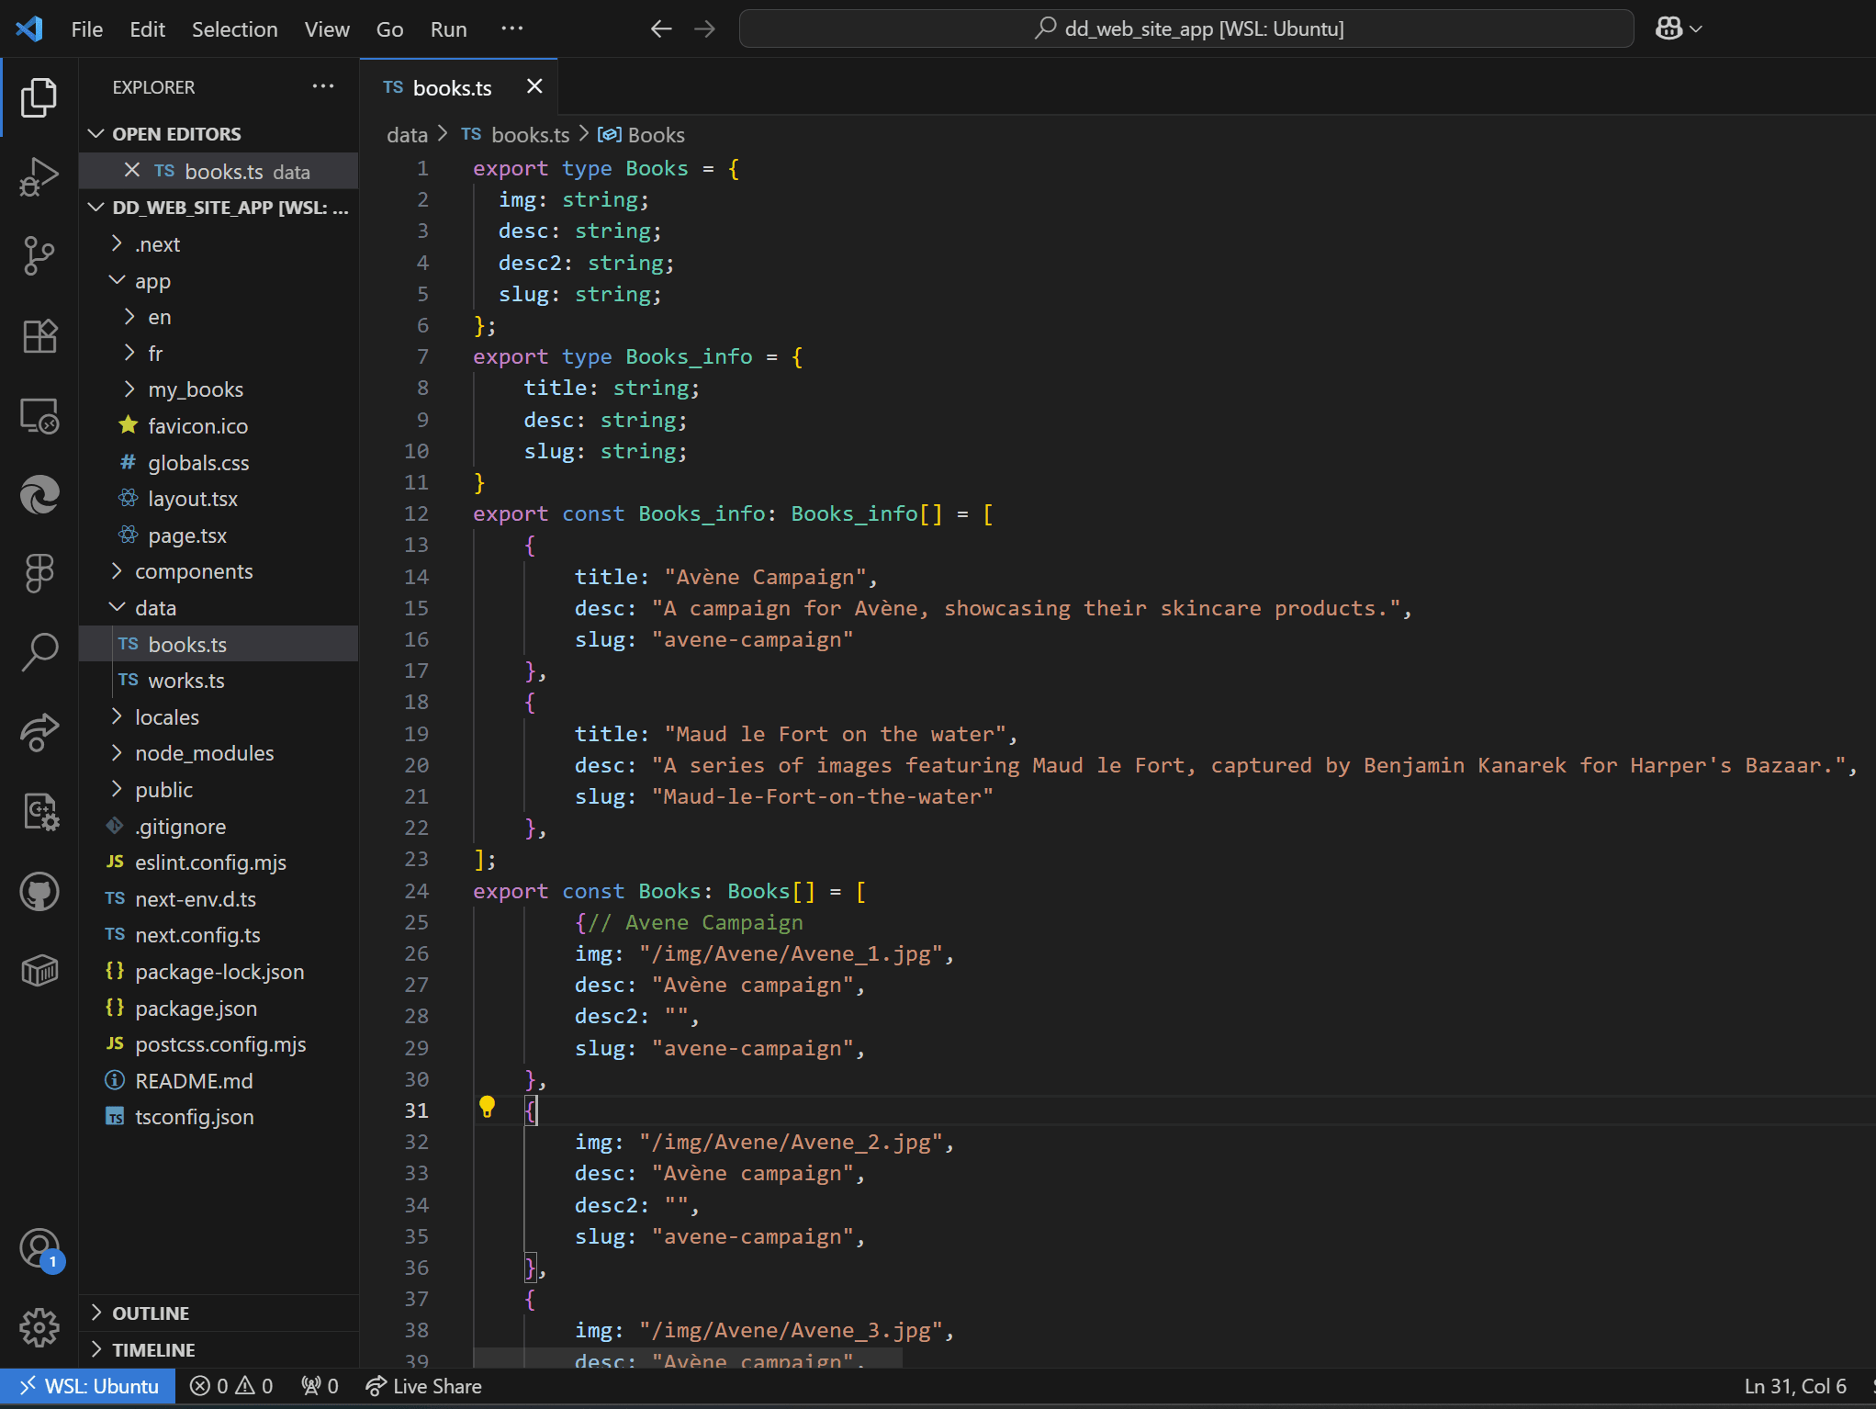Expand the node_modules folder

point(203,752)
